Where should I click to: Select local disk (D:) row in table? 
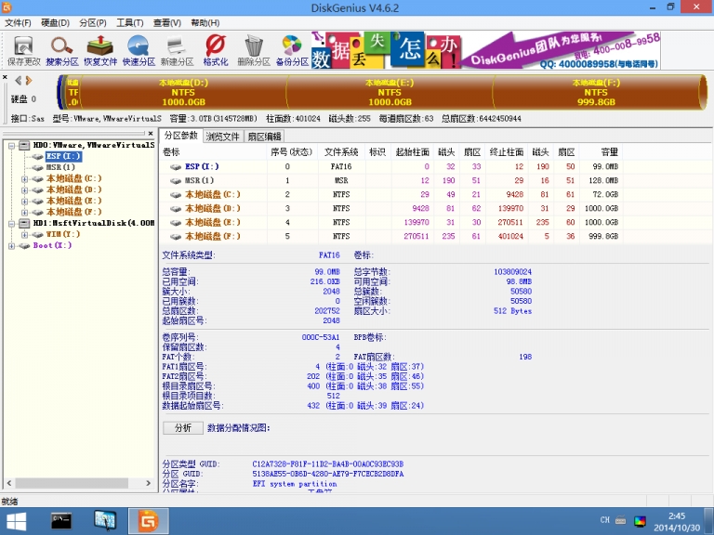tap(391, 208)
